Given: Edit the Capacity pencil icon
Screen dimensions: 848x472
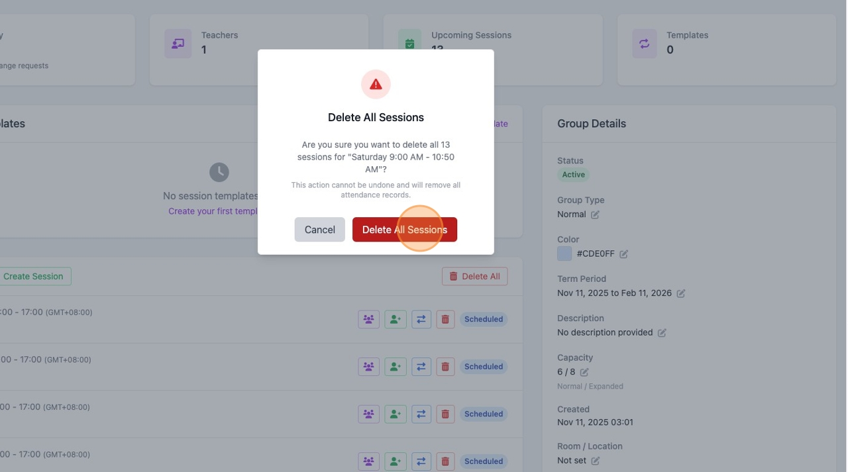Looking at the screenshot, I should 584,372.
